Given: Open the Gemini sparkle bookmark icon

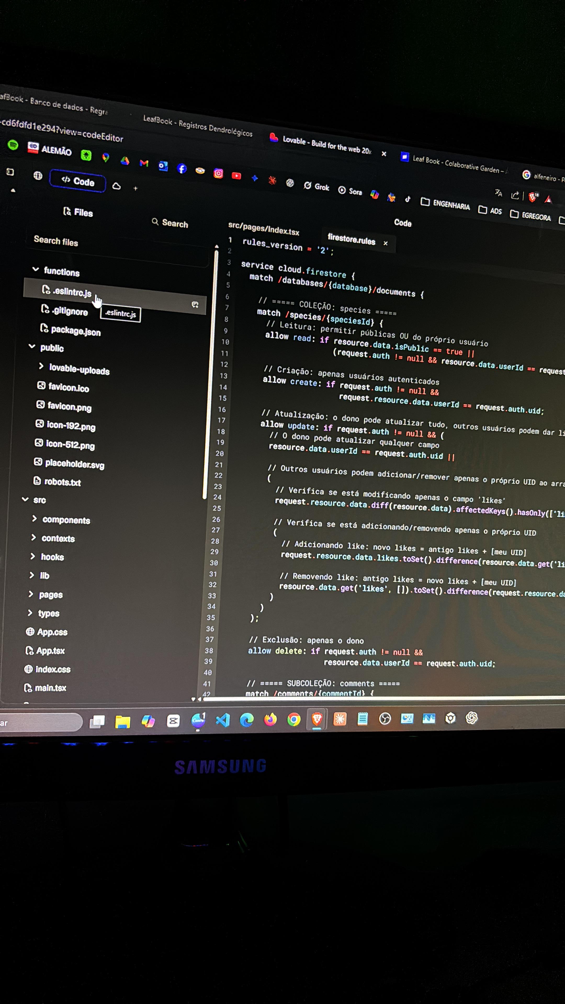Looking at the screenshot, I should click(x=255, y=178).
